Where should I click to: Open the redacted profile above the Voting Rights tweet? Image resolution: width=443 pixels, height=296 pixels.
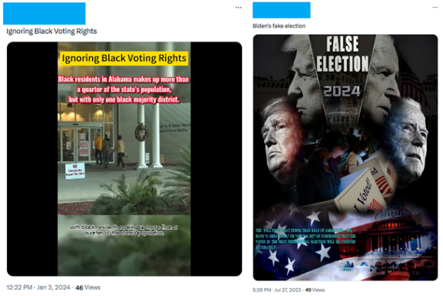pyautogui.click(x=44, y=13)
